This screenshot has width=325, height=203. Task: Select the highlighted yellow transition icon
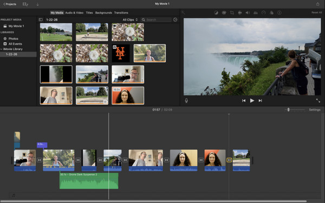pyautogui.click(x=229, y=160)
